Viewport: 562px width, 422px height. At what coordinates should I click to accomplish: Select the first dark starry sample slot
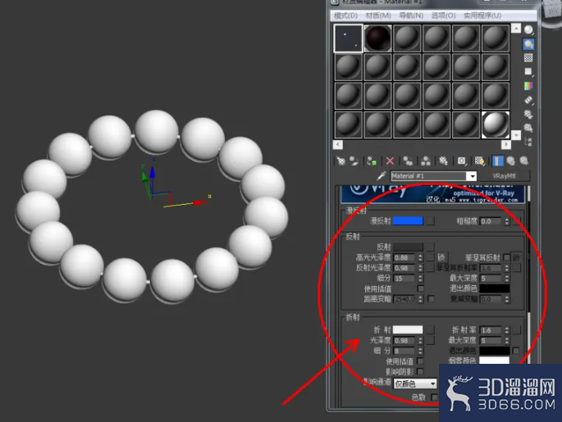349,38
